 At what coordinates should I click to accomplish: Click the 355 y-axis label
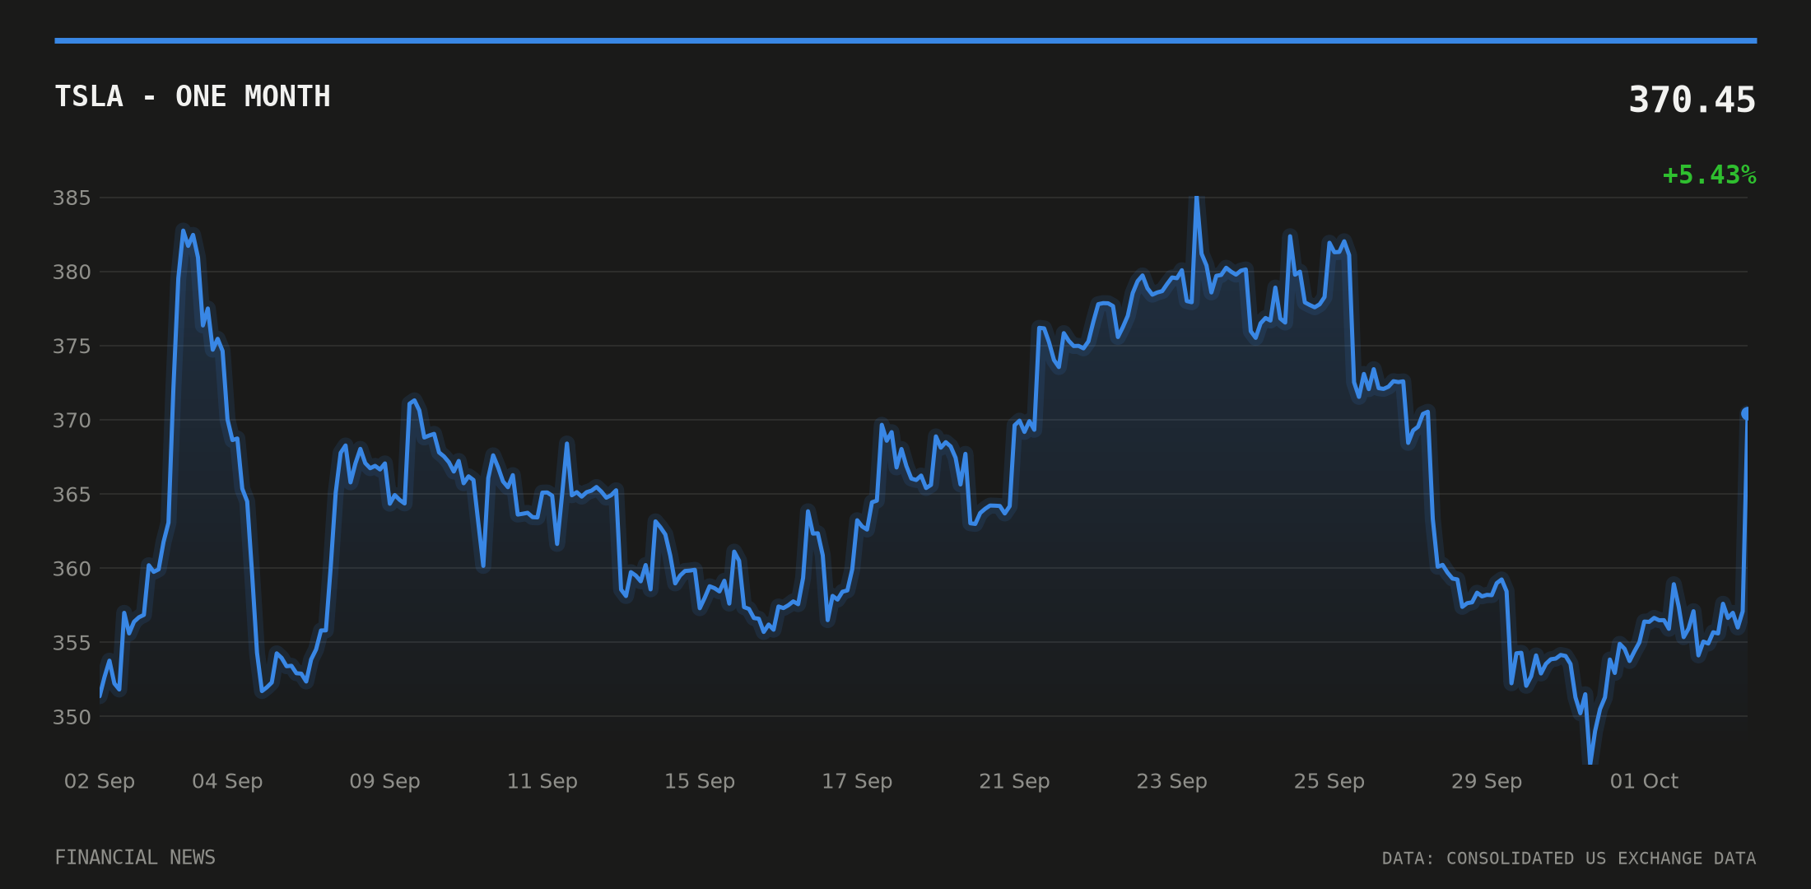[72, 642]
